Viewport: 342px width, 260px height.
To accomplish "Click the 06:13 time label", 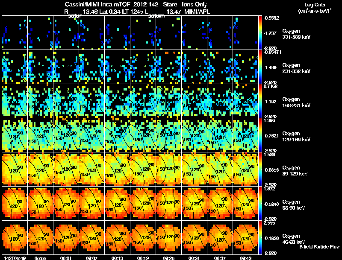I will (117, 258).
